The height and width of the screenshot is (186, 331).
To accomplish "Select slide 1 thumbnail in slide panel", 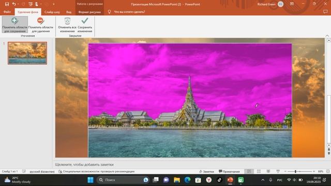I will tap(27, 53).
